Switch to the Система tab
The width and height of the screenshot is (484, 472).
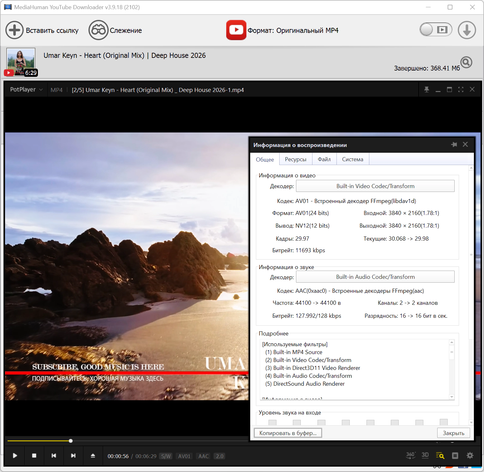coord(352,159)
